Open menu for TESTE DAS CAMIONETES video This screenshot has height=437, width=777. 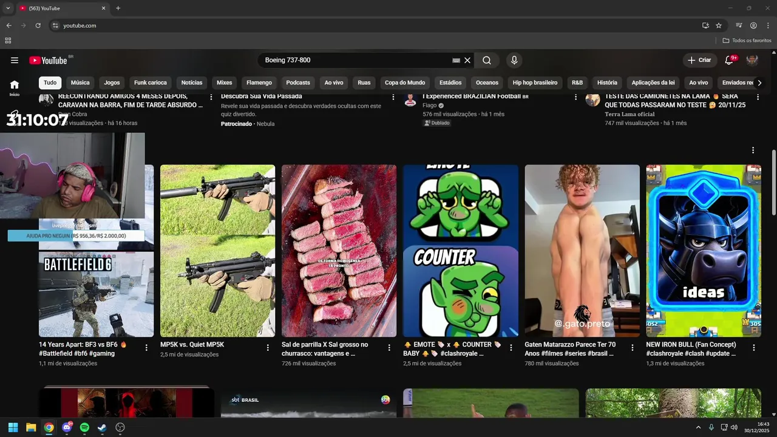click(758, 97)
